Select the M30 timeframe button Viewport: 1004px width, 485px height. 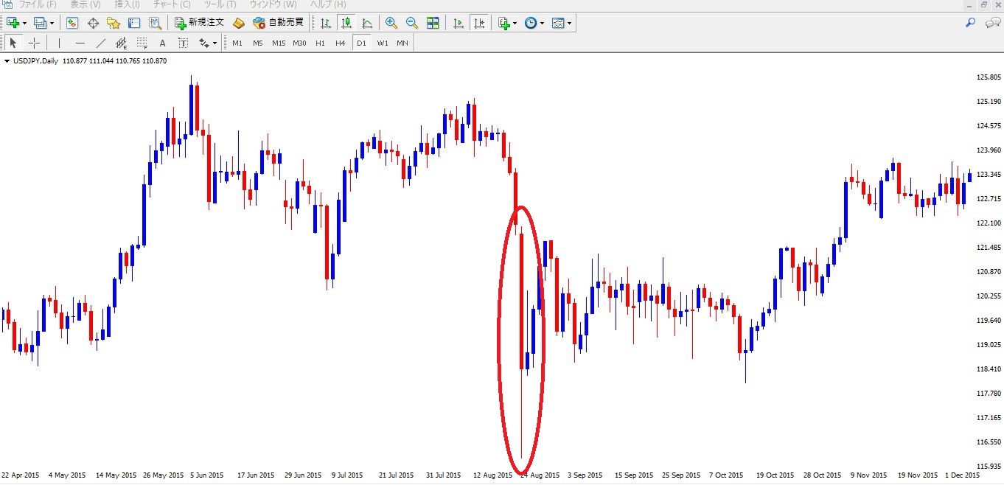pos(299,43)
